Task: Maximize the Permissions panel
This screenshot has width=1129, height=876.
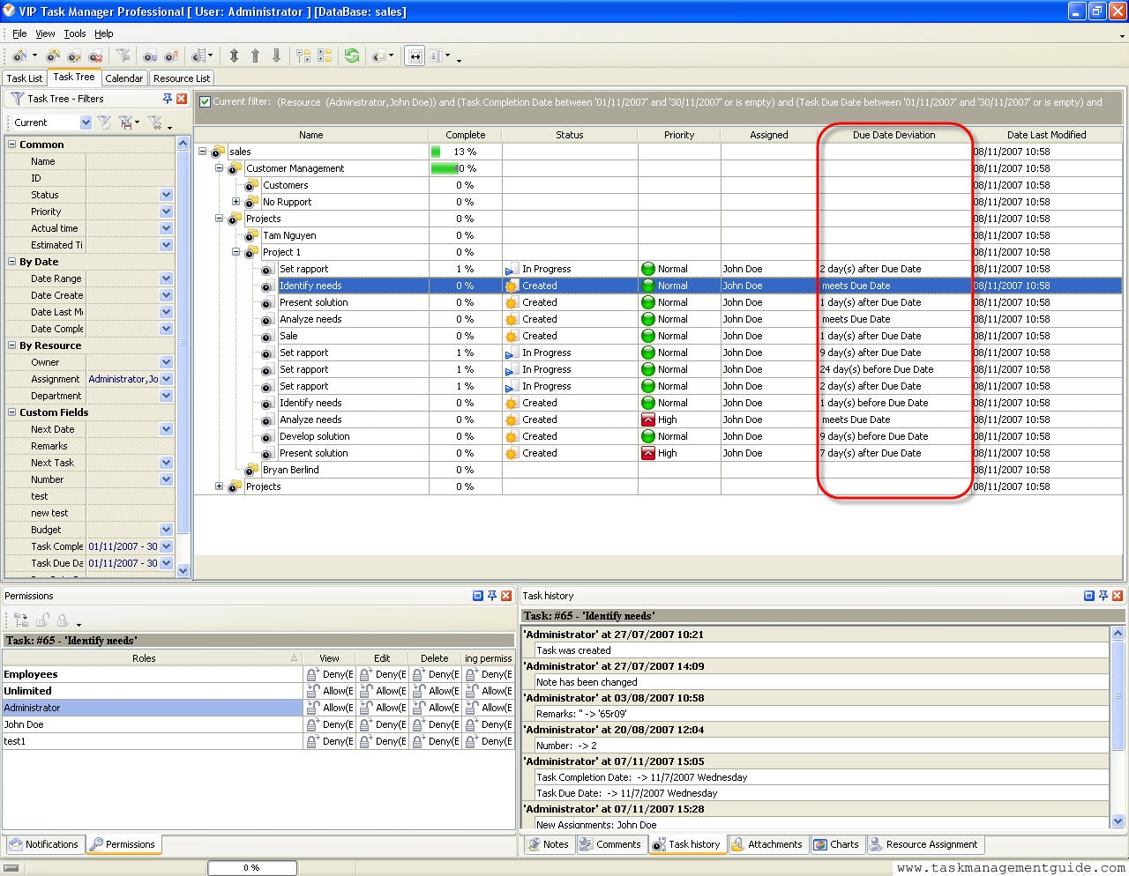Action: [x=478, y=596]
